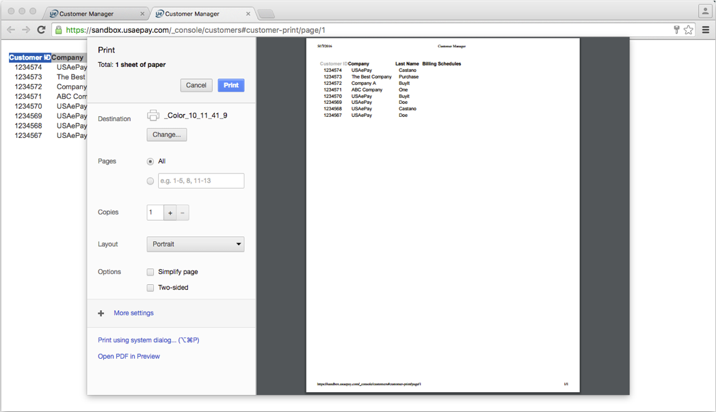Click the browser back arrow
Image resolution: width=716 pixels, height=412 pixels.
click(x=11, y=30)
